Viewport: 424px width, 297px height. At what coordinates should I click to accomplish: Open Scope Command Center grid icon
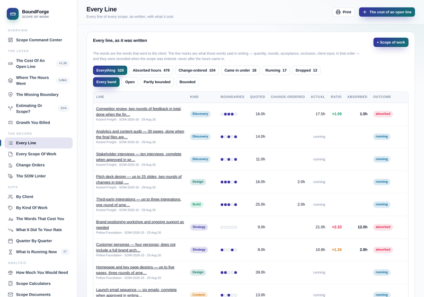click(11, 40)
